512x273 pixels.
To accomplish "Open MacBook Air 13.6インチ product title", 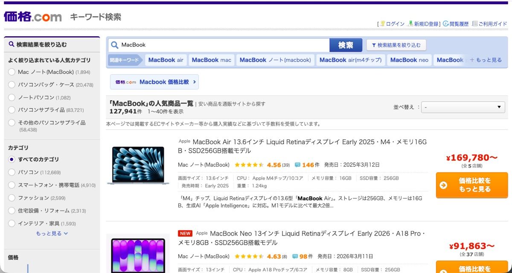I will pyautogui.click(x=303, y=146).
